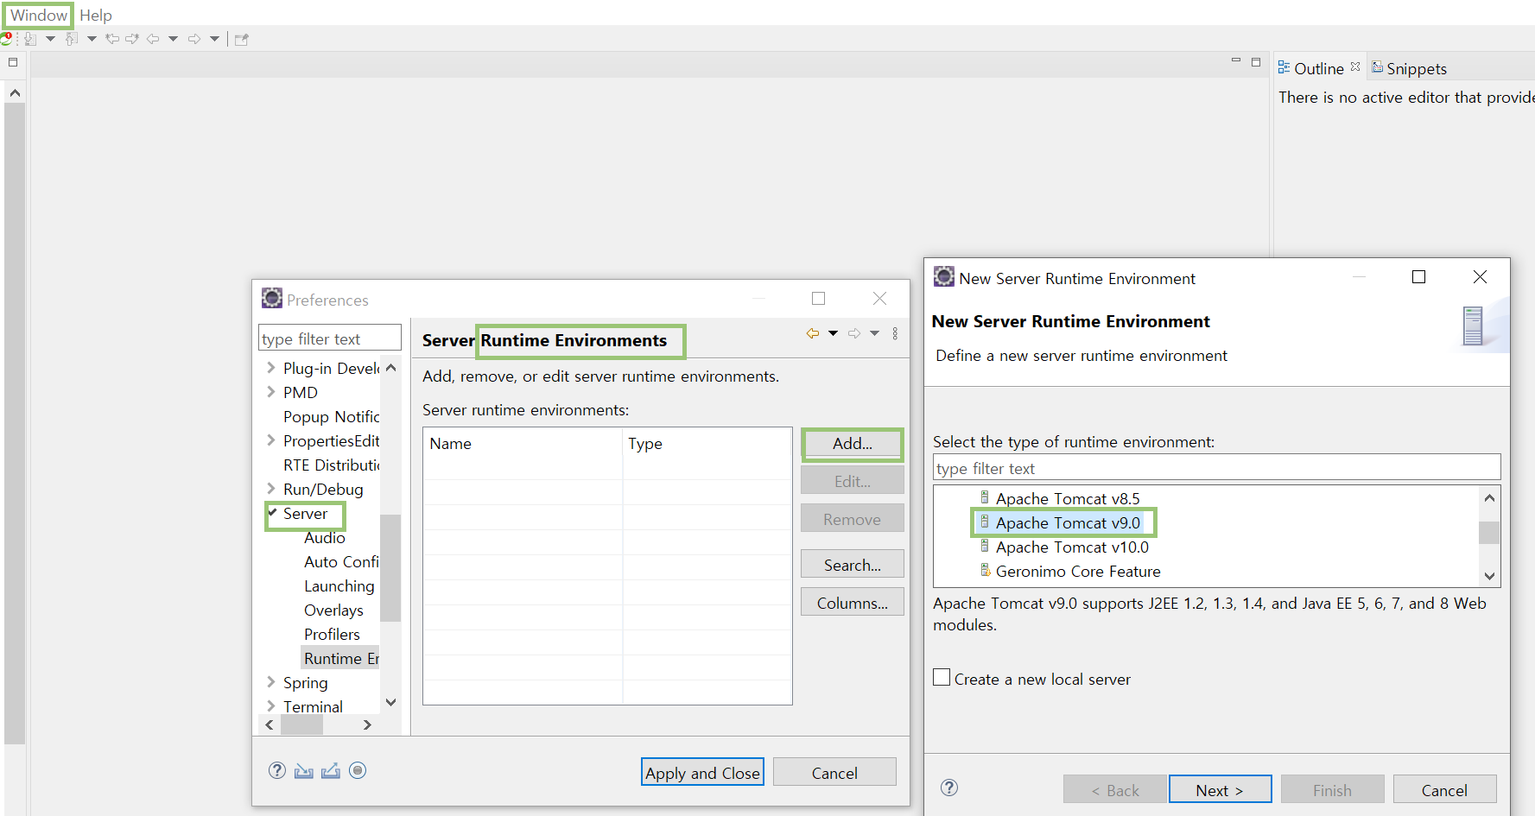Viewport: 1535px width, 816px height.
Task: Open Preferences help icon
Action: 277,770
